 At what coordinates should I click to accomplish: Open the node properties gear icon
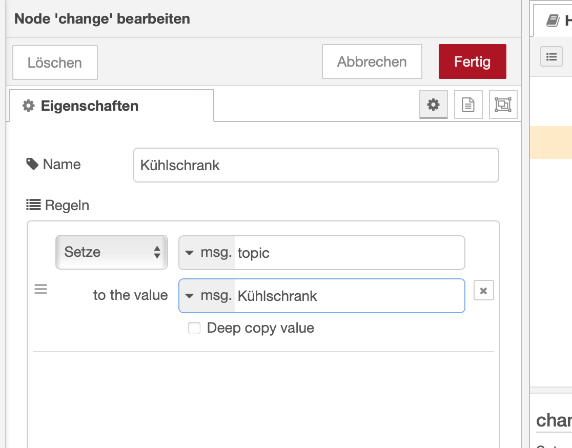(434, 105)
